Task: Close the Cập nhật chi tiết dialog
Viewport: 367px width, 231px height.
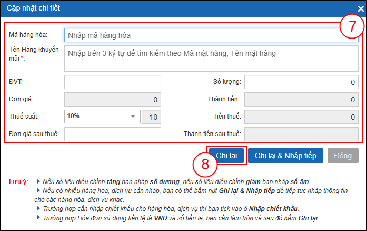Action: 360,8
